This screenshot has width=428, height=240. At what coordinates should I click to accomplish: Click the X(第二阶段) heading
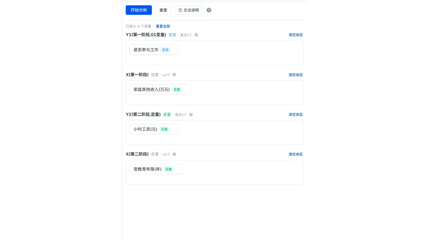tap(137, 154)
